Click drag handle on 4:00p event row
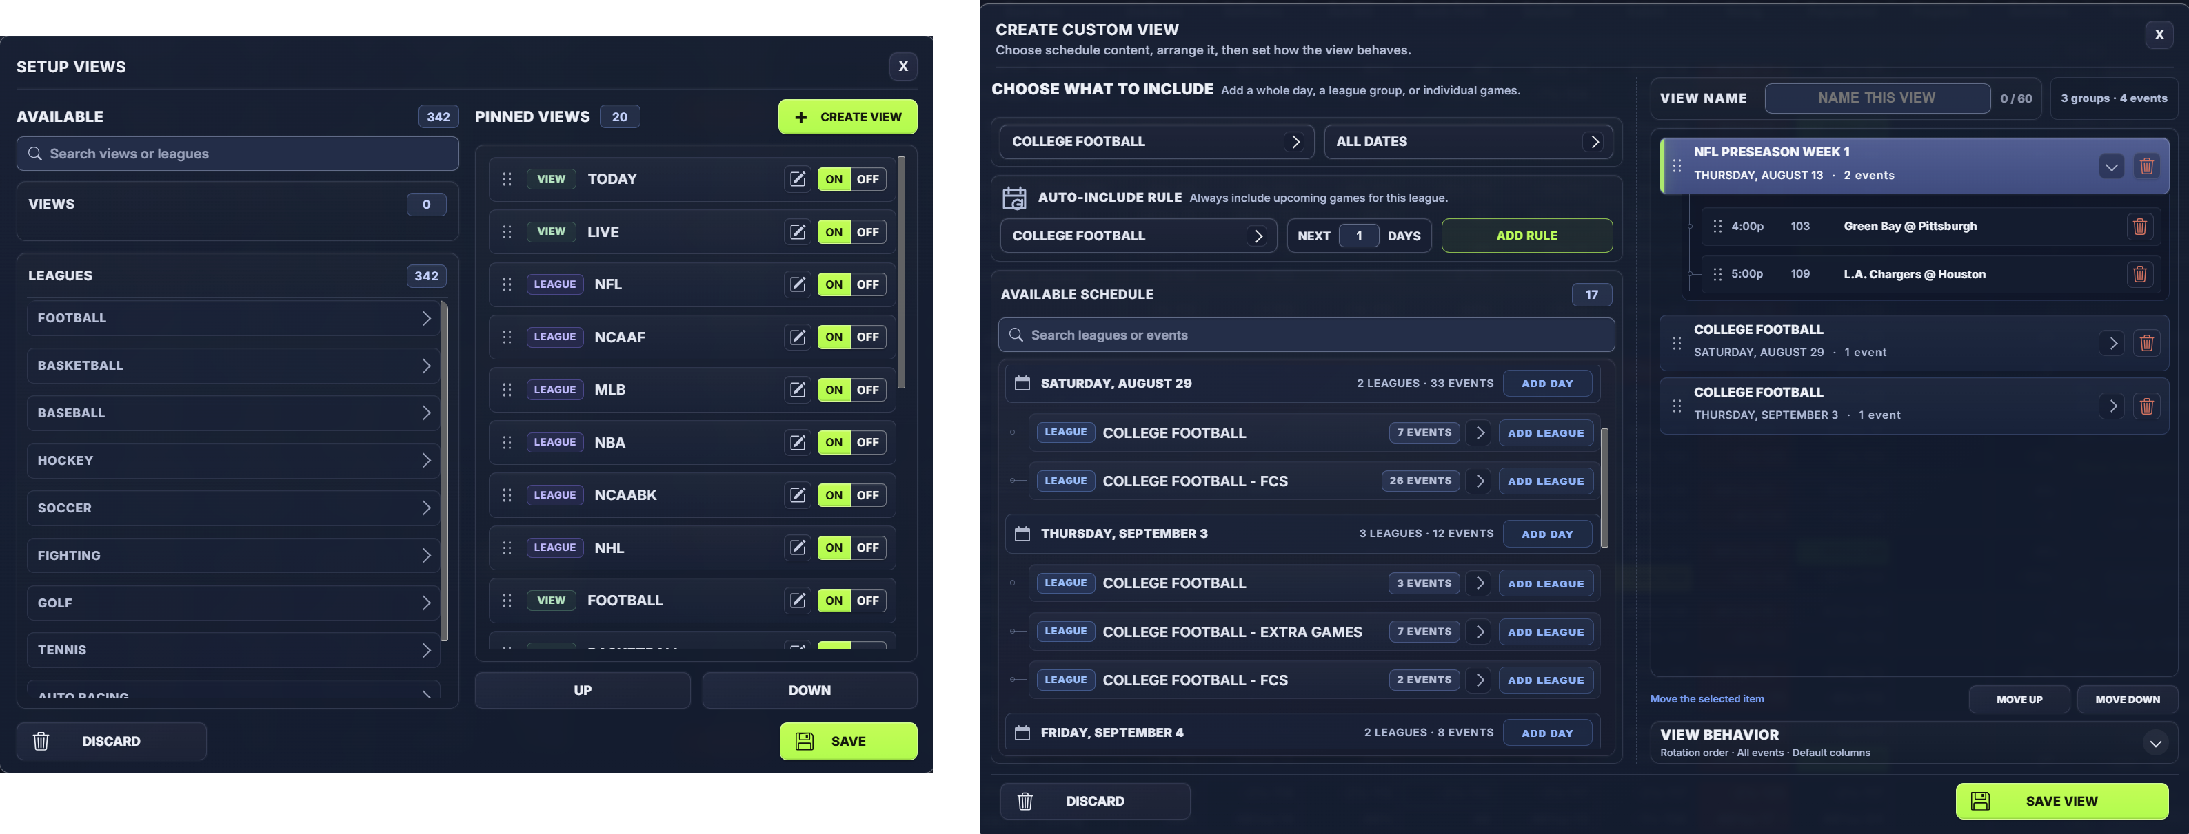Screen dimensions: 2189x834 1717,227
